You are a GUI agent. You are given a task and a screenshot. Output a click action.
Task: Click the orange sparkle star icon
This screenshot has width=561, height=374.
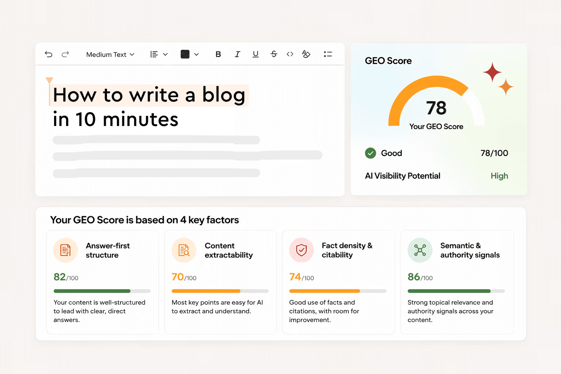click(506, 87)
